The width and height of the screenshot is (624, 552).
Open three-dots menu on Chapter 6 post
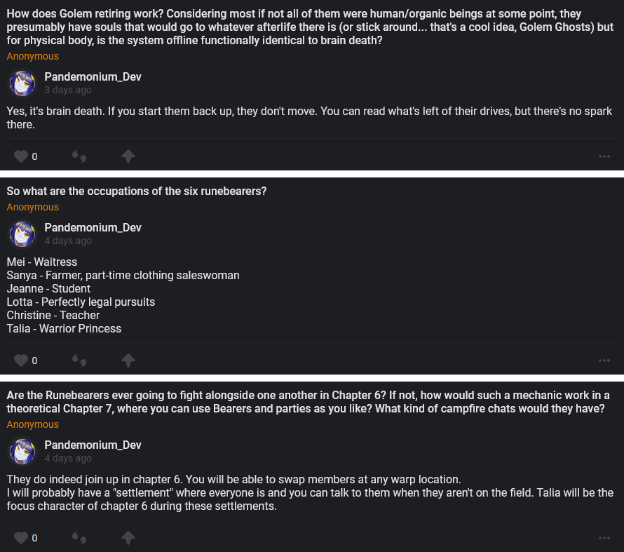click(x=604, y=538)
